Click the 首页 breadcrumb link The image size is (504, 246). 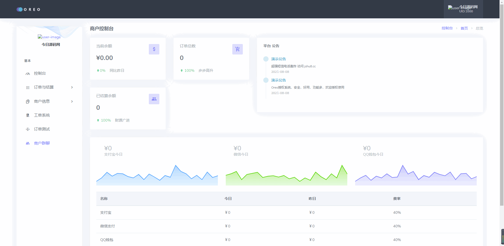coord(464,28)
